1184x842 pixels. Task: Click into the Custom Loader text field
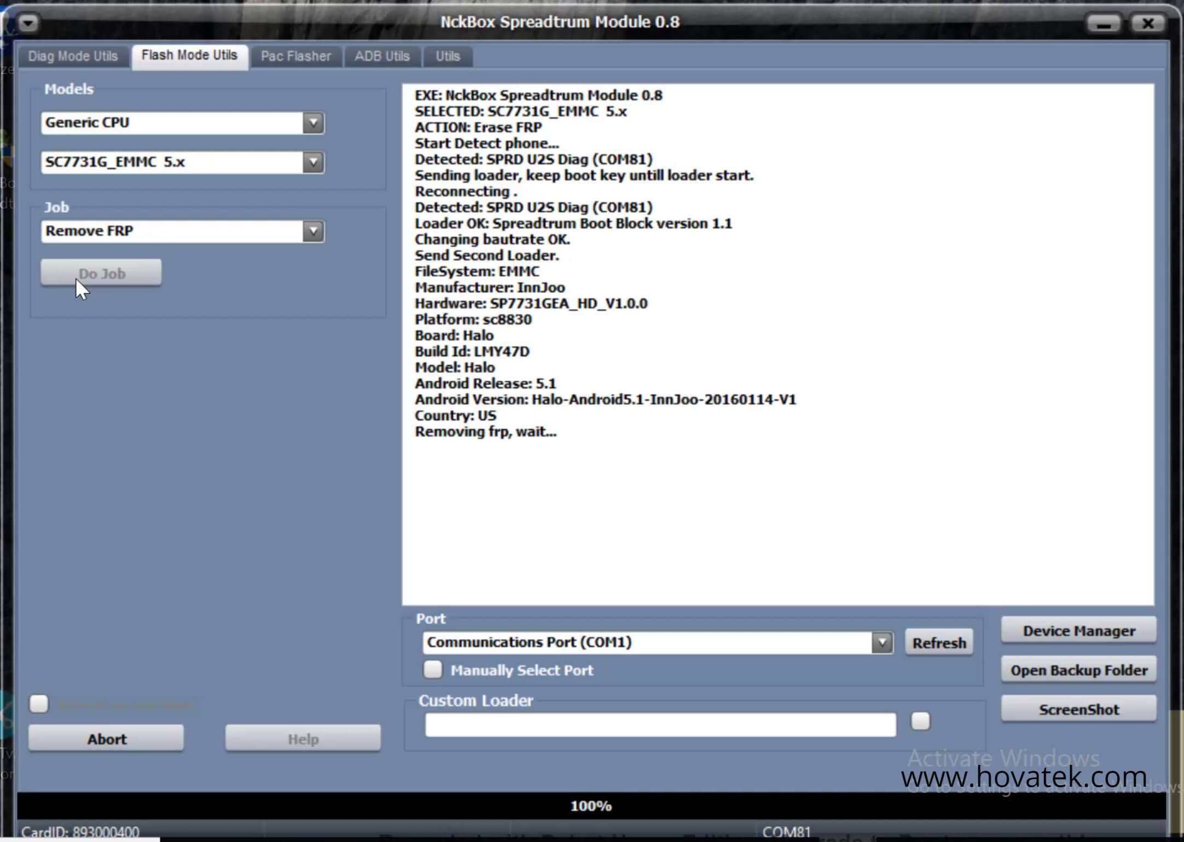point(660,724)
